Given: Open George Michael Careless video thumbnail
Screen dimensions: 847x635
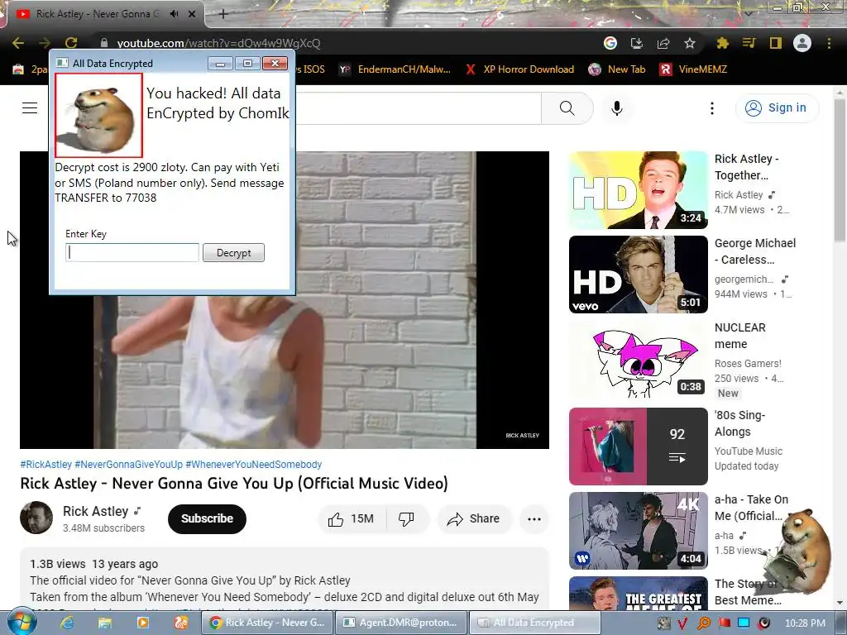Looking at the screenshot, I should point(638,275).
